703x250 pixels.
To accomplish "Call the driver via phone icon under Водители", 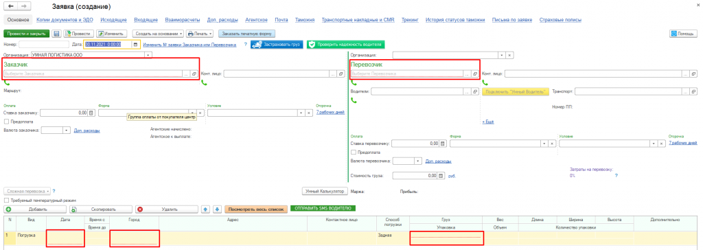I will click(354, 100).
